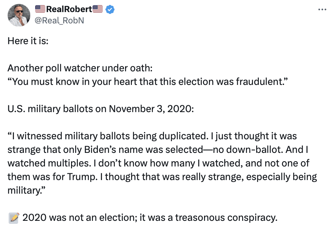
Task: Click the US flag emoji before RealRobert
Action: 40,9
